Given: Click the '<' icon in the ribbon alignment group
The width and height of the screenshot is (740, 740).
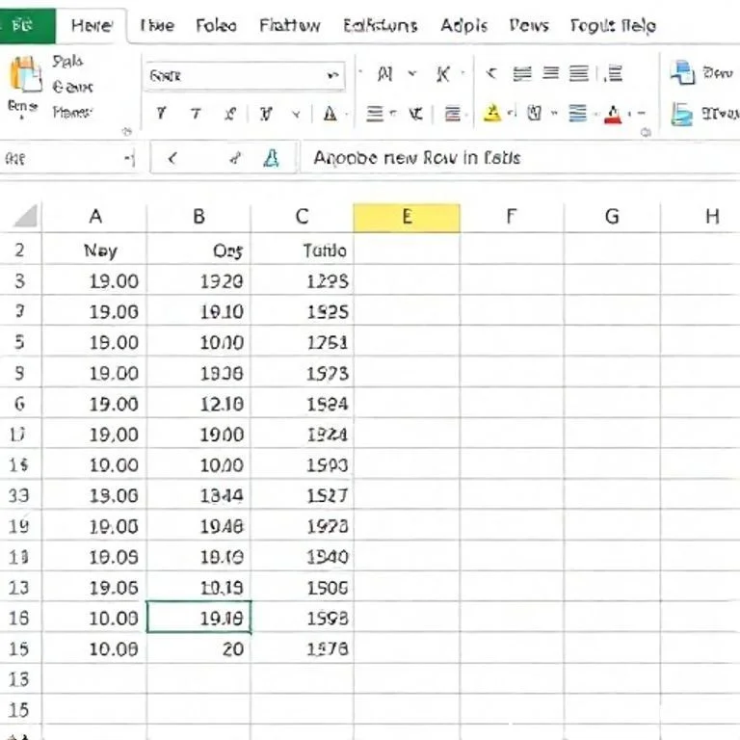Looking at the screenshot, I should point(490,73).
